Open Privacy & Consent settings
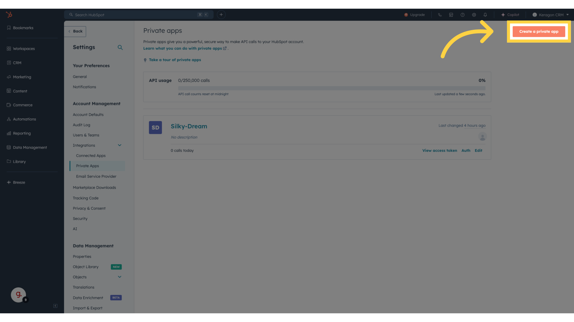Image resolution: width=574 pixels, height=322 pixels. [x=89, y=208]
